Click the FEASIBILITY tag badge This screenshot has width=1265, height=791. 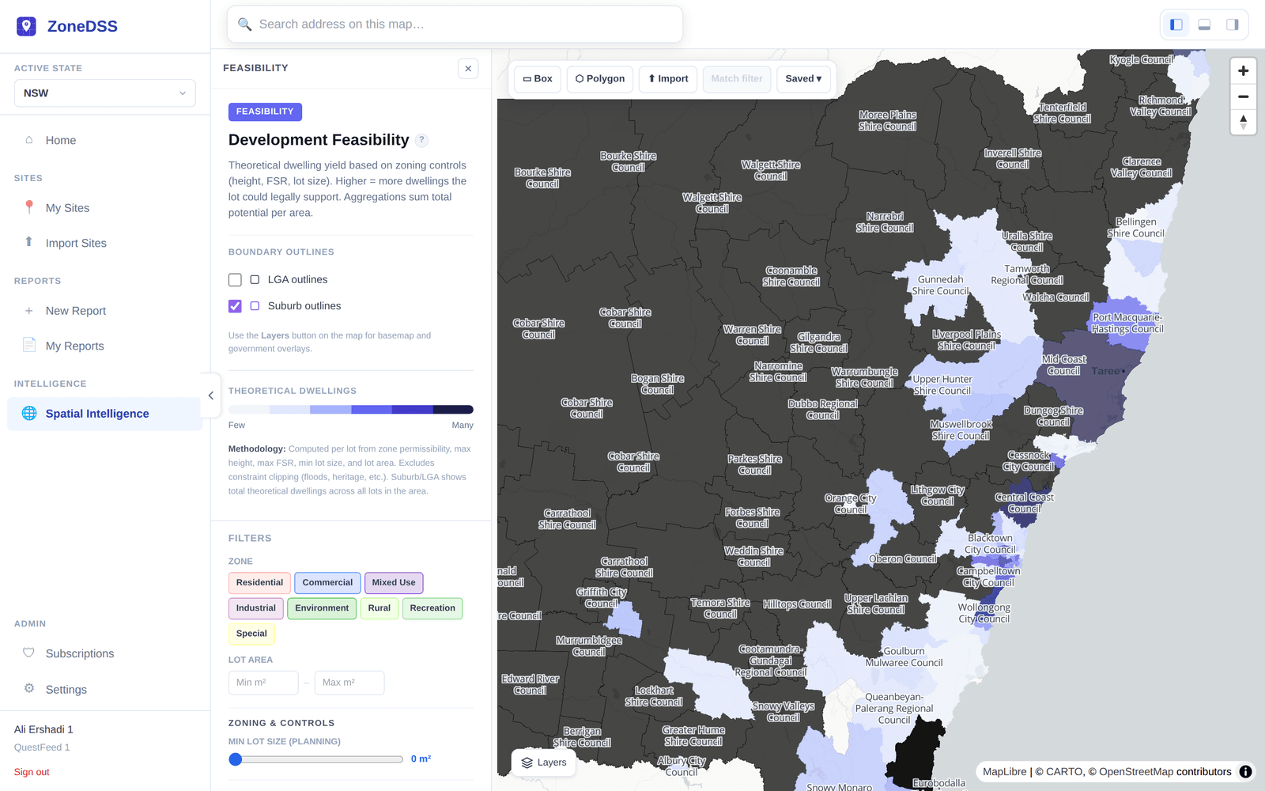point(265,112)
